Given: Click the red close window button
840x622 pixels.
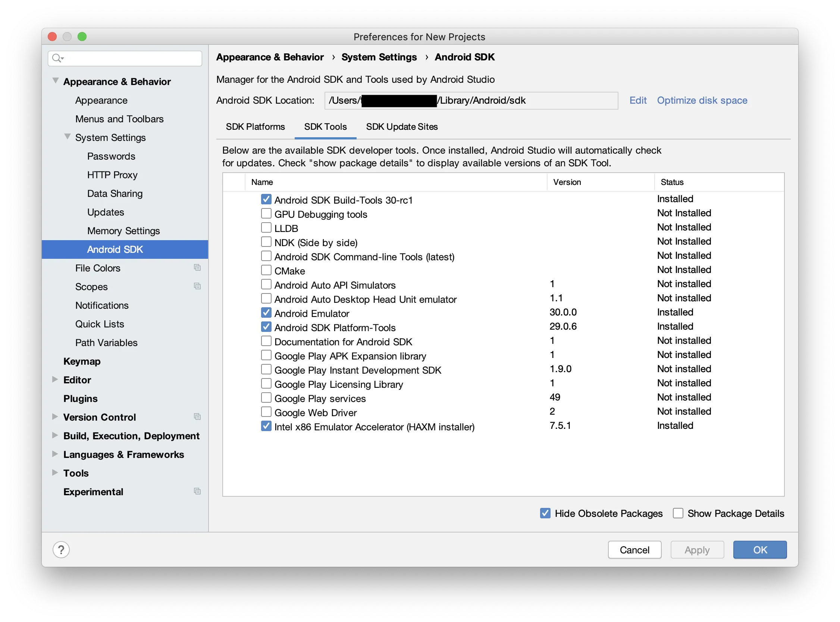Looking at the screenshot, I should (52, 37).
